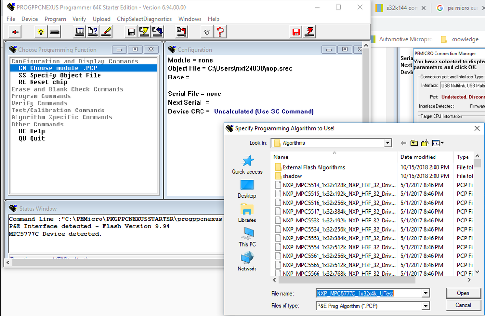Open the Automotive Micropro bookmark folder

(401, 39)
